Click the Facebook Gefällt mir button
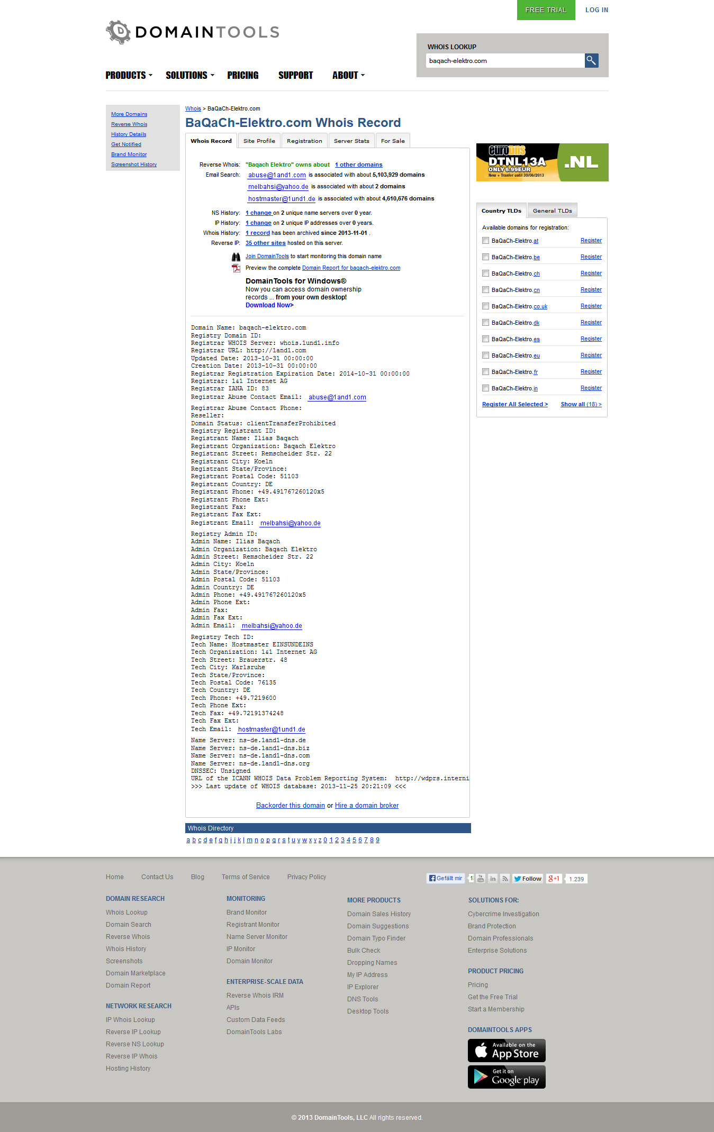Image resolution: width=714 pixels, height=1132 pixels. point(446,879)
